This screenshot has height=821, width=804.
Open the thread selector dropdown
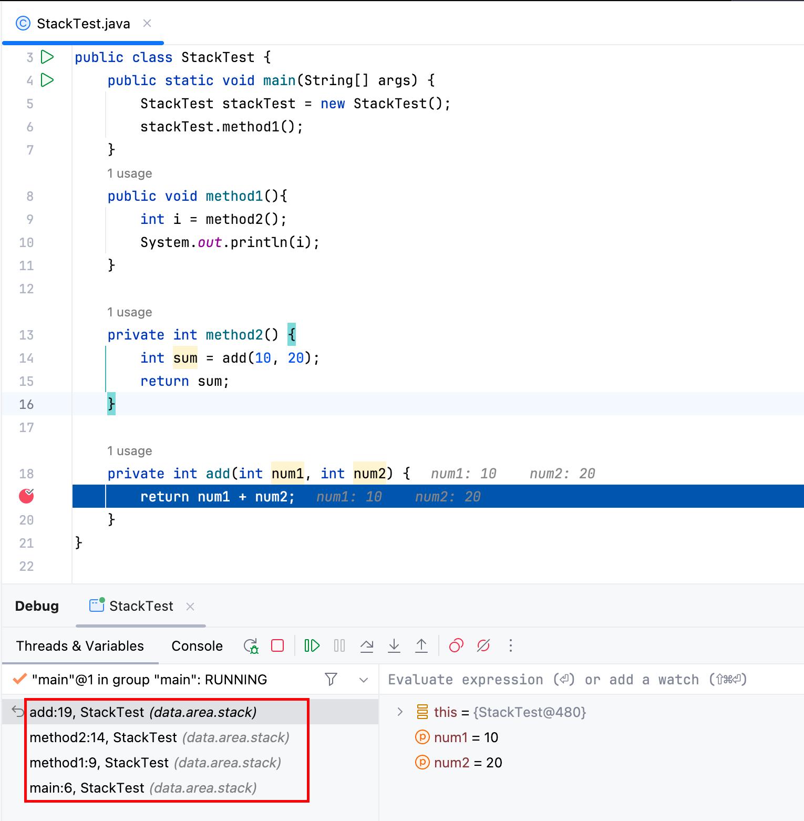pyautogui.click(x=364, y=680)
